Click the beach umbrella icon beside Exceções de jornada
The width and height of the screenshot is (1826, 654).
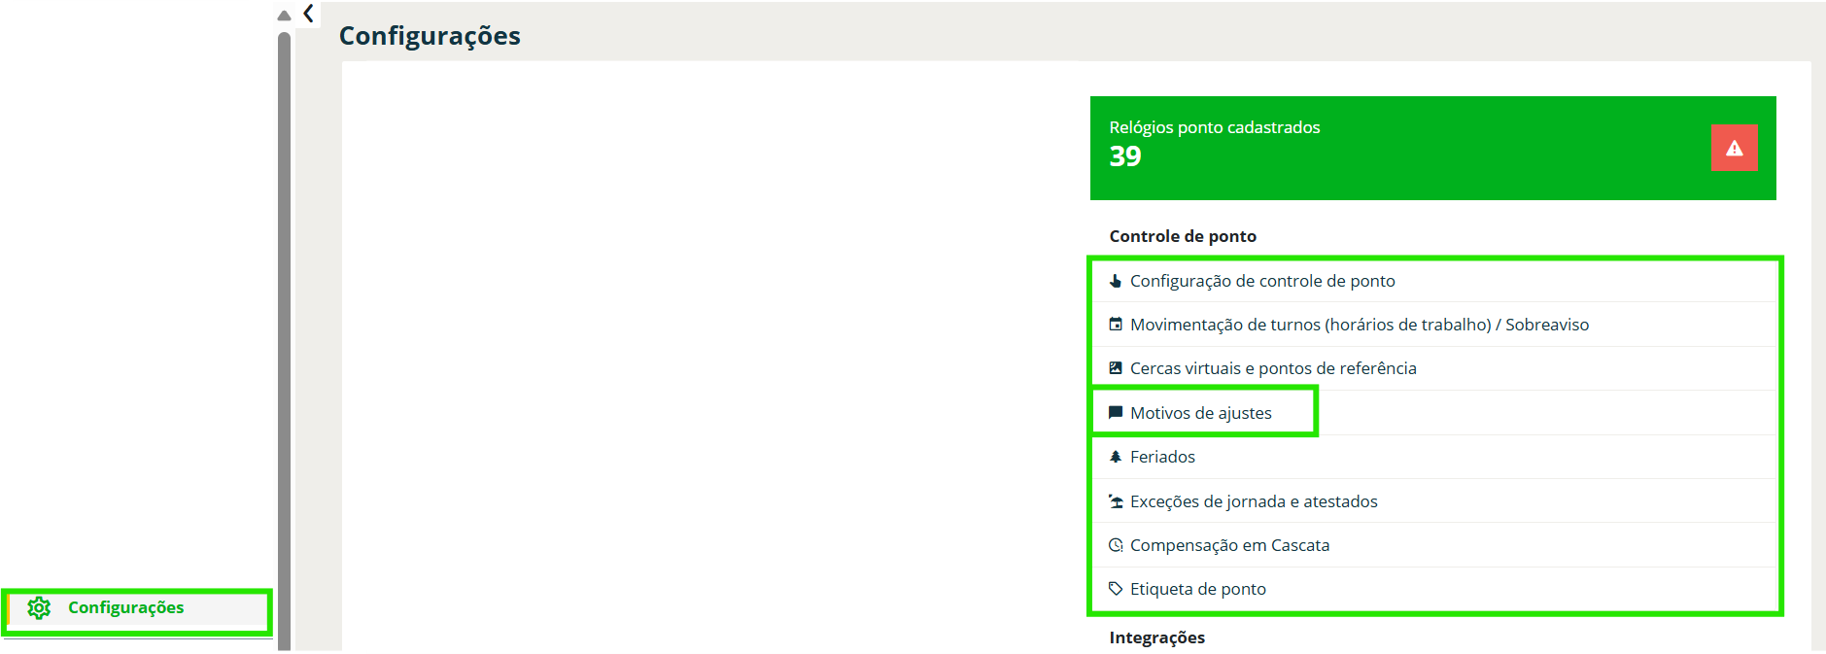[1116, 501]
